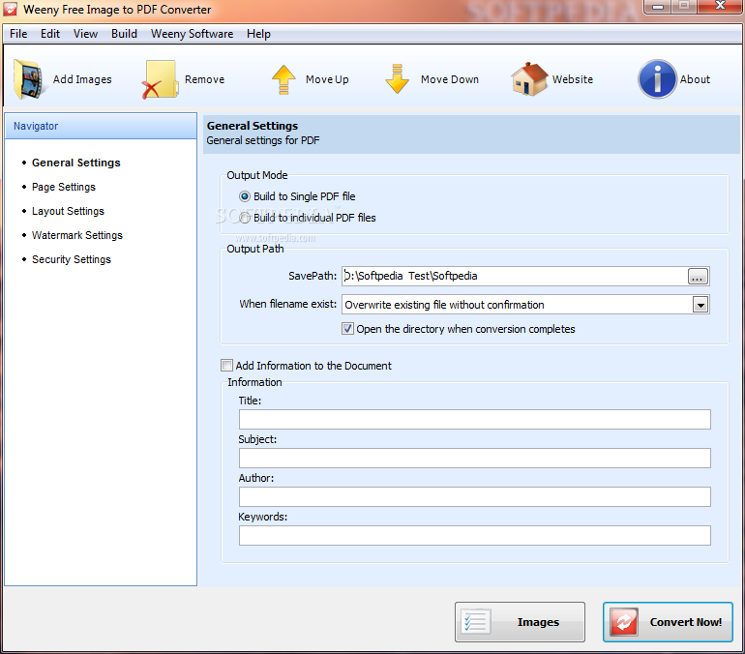Open the Website house icon
Viewport: 745px width, 654px height.
[x=529, y=78]
